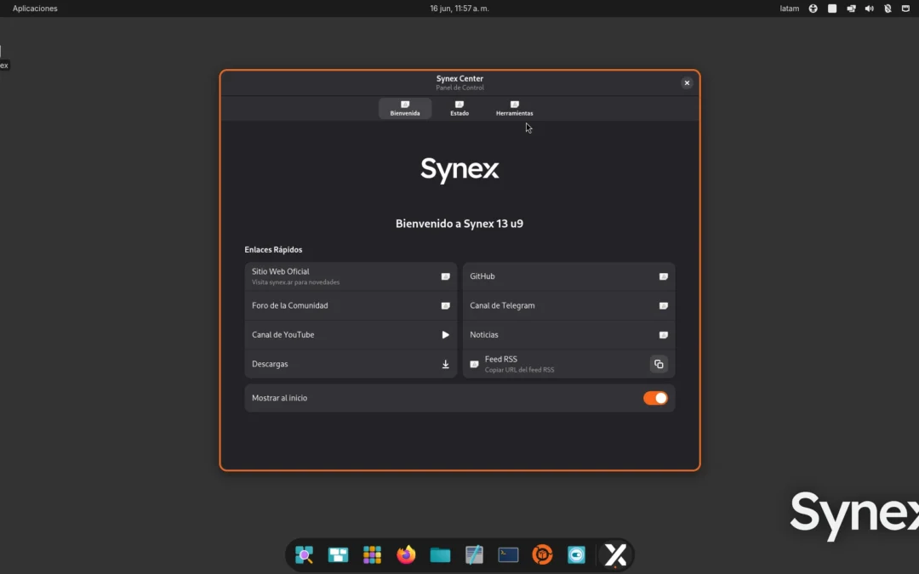Image resolution: width=919 pixels, height=574 pixels.
Task: Open the clock showing 16 jun, 11:57
Action: pos(459,9)
